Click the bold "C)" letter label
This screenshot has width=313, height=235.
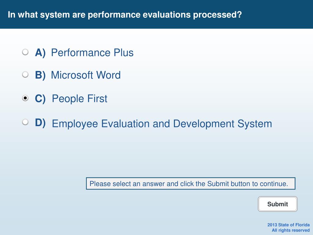(x=40, y=99)
